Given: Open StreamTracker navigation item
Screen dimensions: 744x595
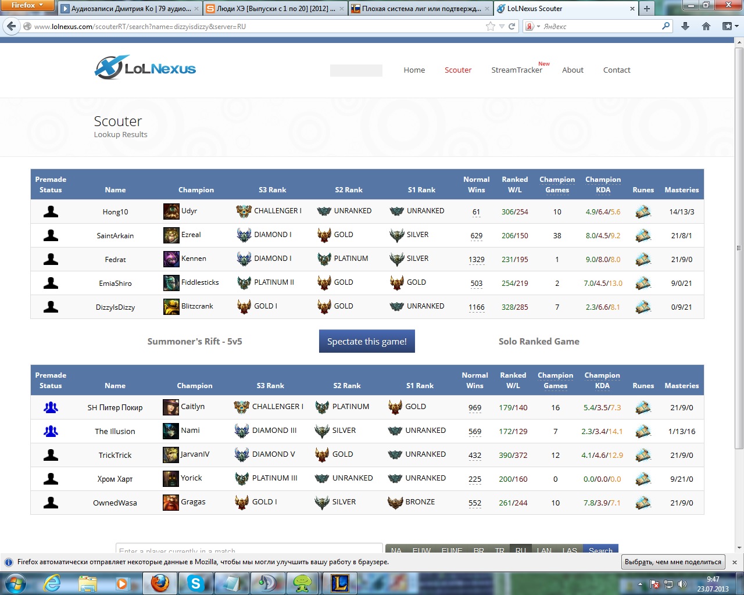Looking at the screenshot, I should pos(517,70).
